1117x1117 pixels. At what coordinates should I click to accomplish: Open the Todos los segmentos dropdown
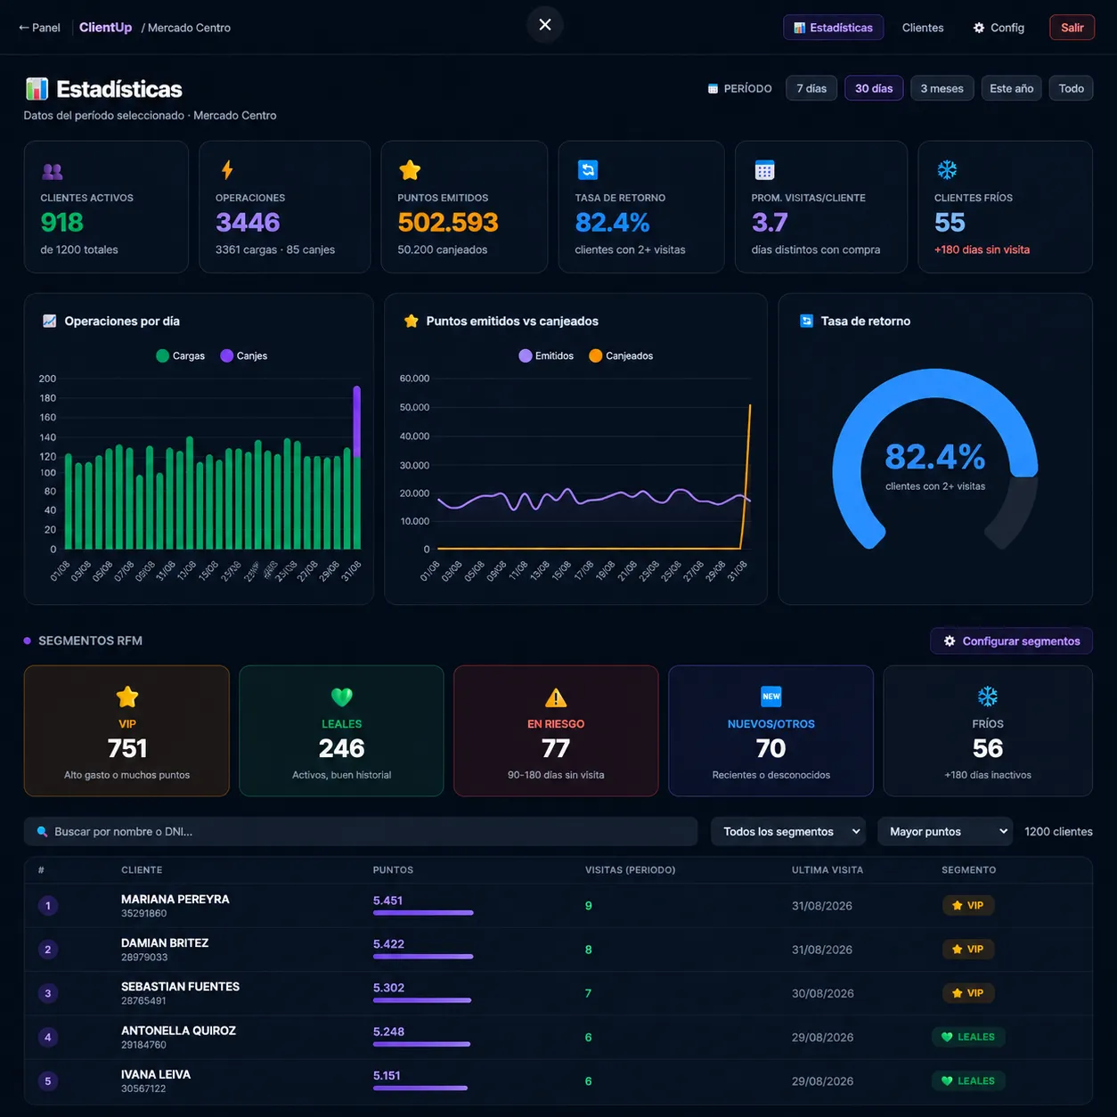pos(788,832)
